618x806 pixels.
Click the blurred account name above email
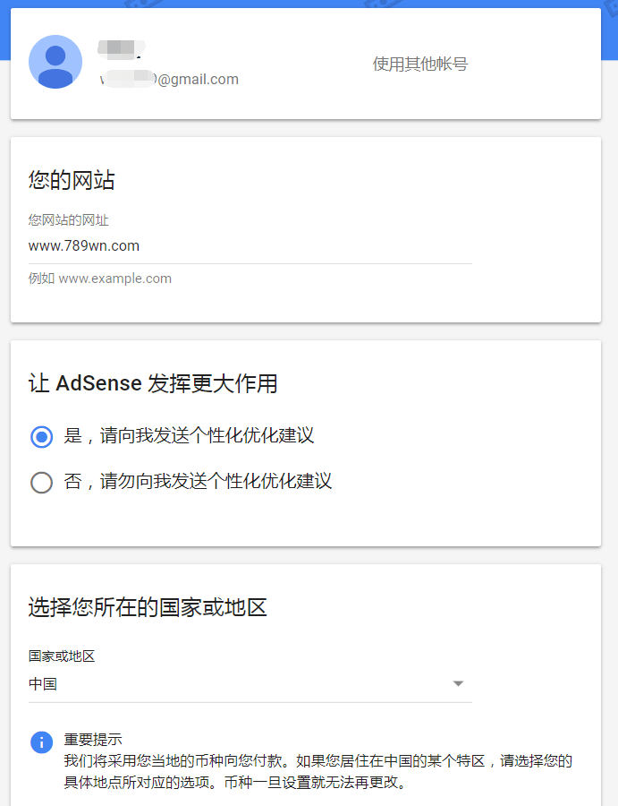[x=122, y=47]
